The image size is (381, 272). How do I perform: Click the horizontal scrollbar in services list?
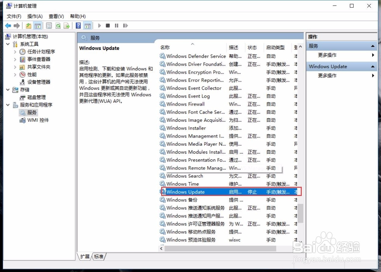(x=220, y=248)
